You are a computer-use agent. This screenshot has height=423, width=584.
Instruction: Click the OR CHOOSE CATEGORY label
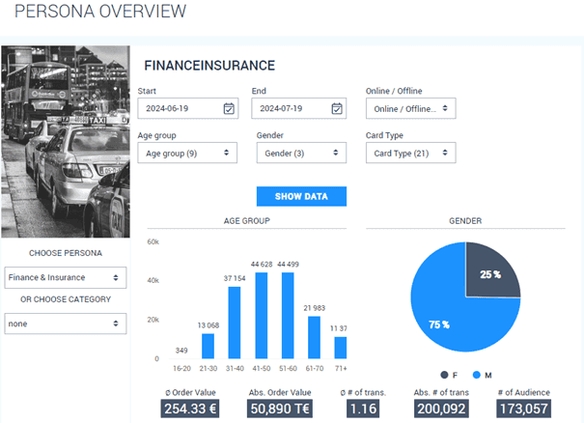[x=66, y=299]
